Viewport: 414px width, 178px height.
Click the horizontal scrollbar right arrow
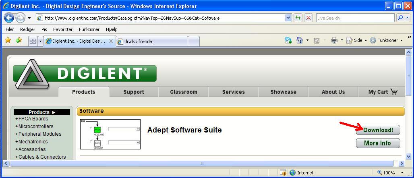402,164
